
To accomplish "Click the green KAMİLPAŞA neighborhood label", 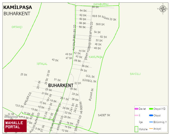I will [96, 57].
